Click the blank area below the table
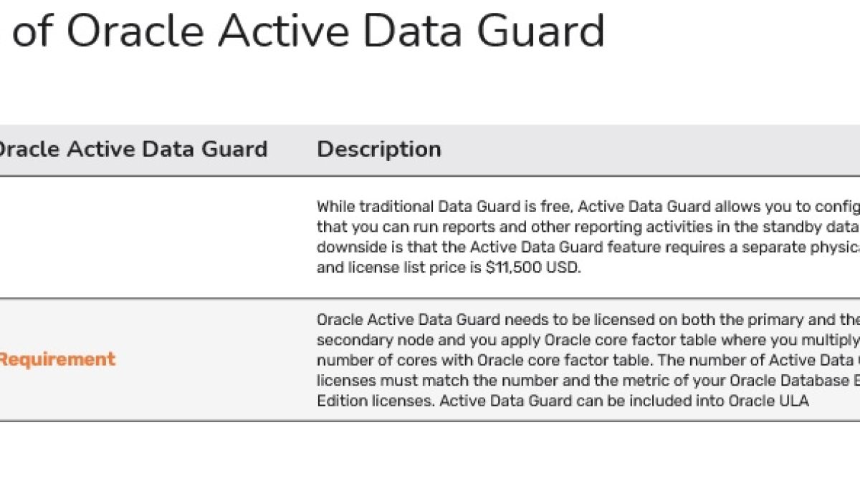 pos(430,452)
